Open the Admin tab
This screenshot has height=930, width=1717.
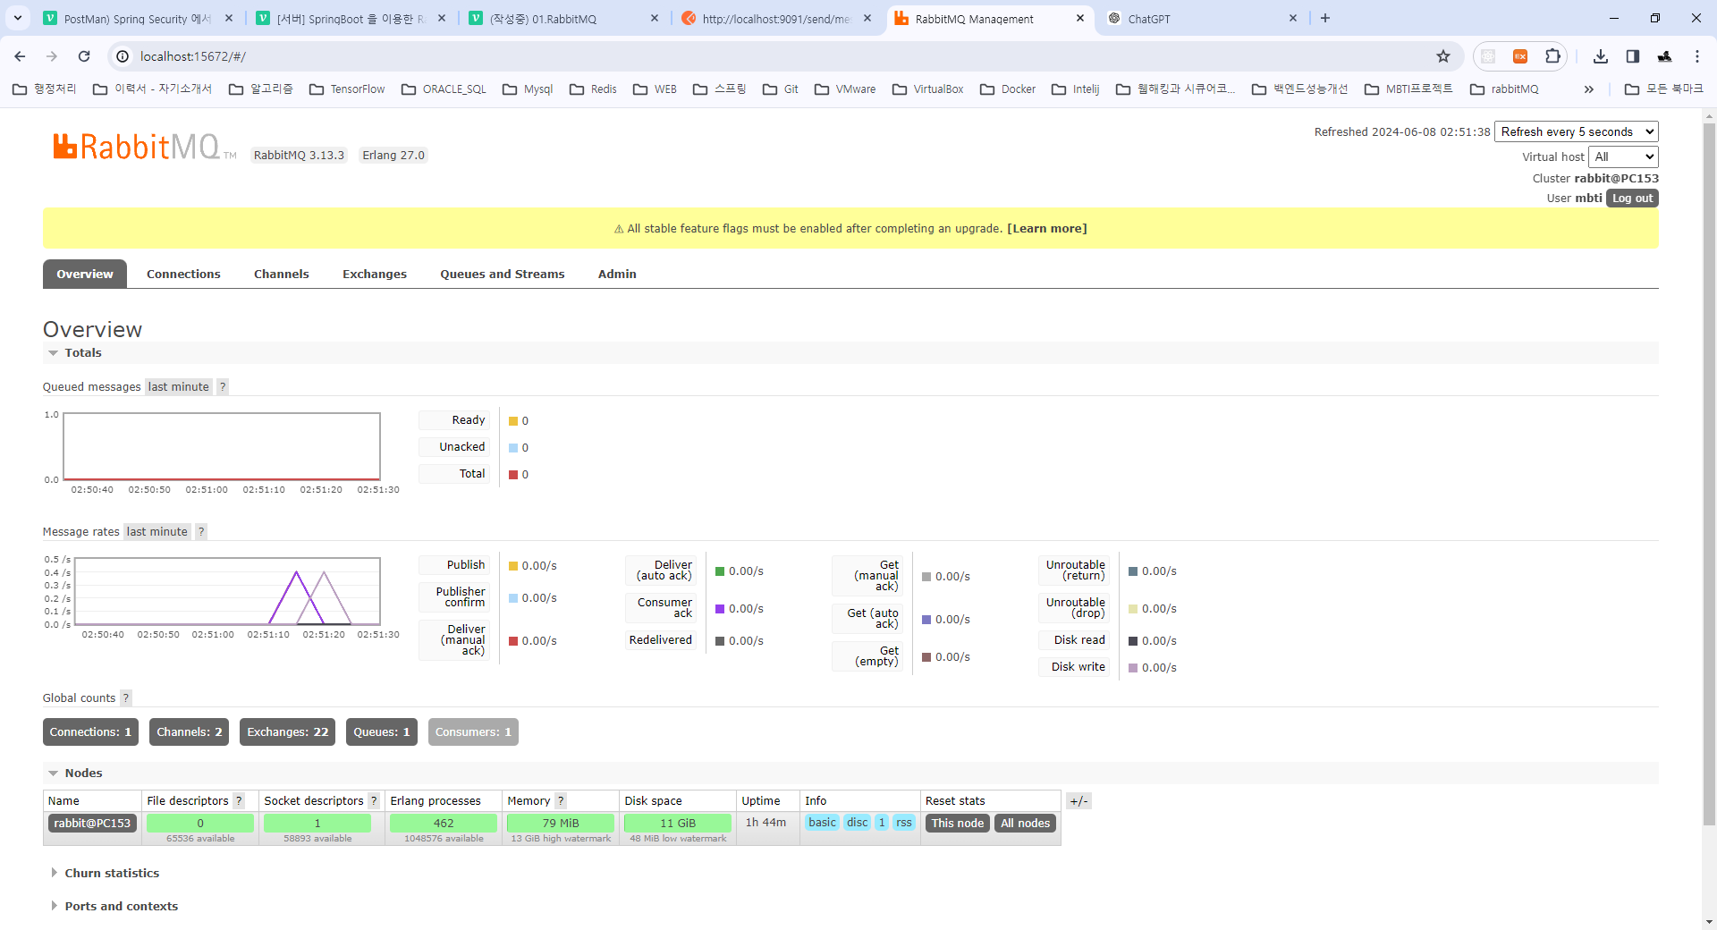tap(617, 274)
